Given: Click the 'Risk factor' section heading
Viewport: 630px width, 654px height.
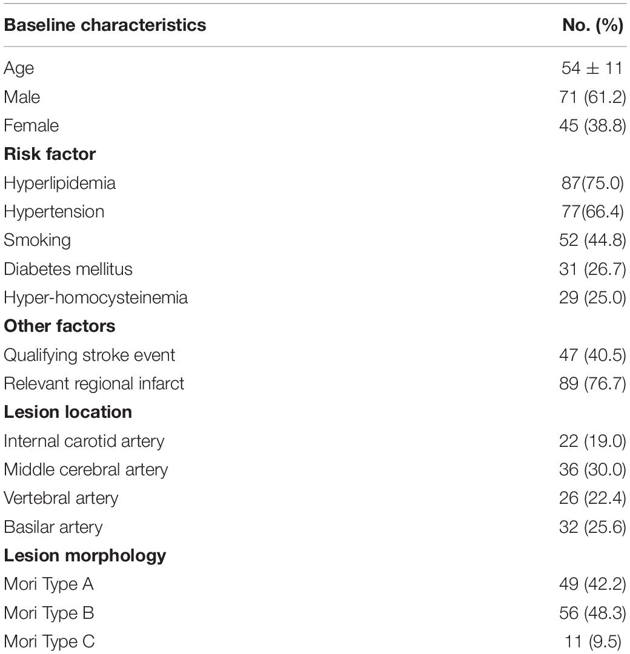Looking at the screenshot, I should click(x=50, y=154).
